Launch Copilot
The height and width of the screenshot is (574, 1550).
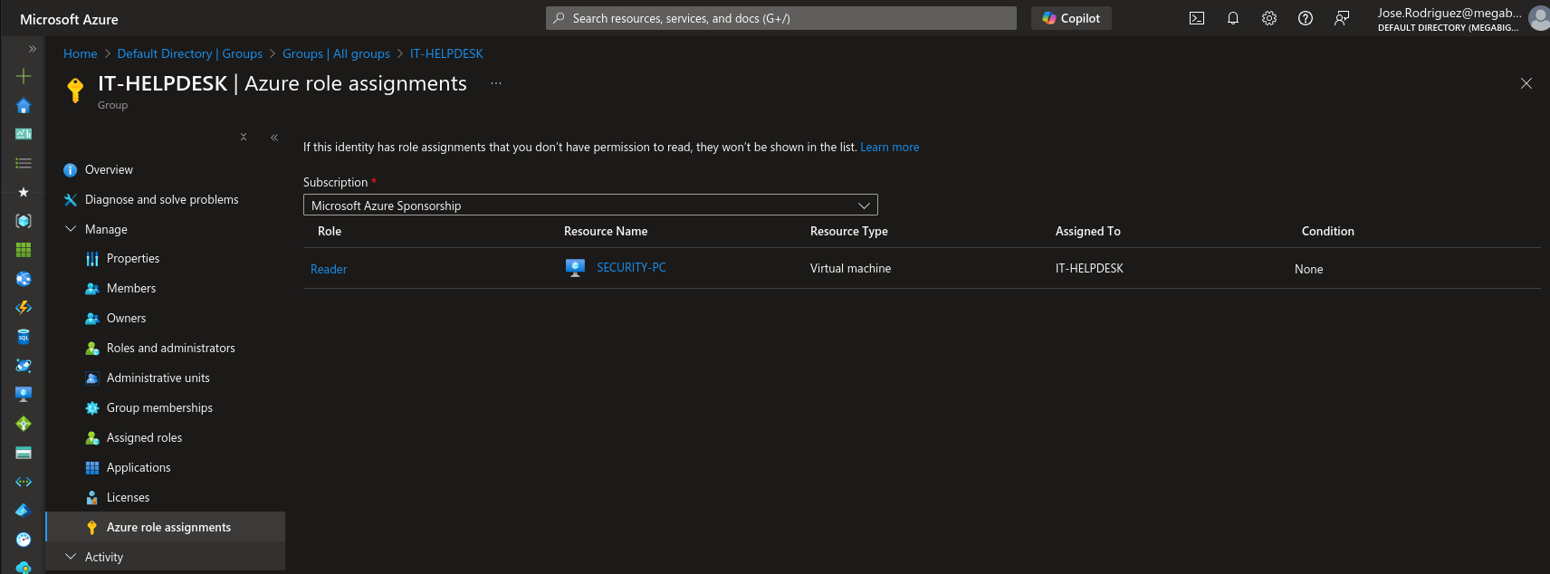click(x=1071, y=18)
